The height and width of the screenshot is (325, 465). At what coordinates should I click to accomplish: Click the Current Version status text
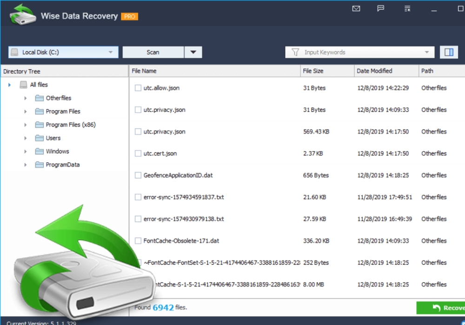tap(41, 323)
